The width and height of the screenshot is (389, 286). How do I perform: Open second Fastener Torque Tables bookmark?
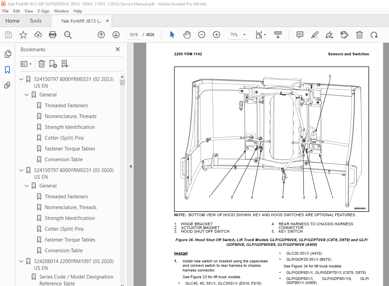(70, 240)
